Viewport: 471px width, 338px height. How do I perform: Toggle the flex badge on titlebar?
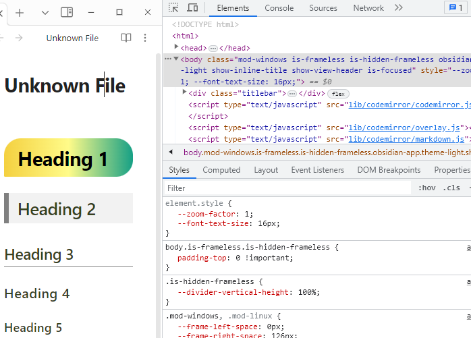point(338,94)
